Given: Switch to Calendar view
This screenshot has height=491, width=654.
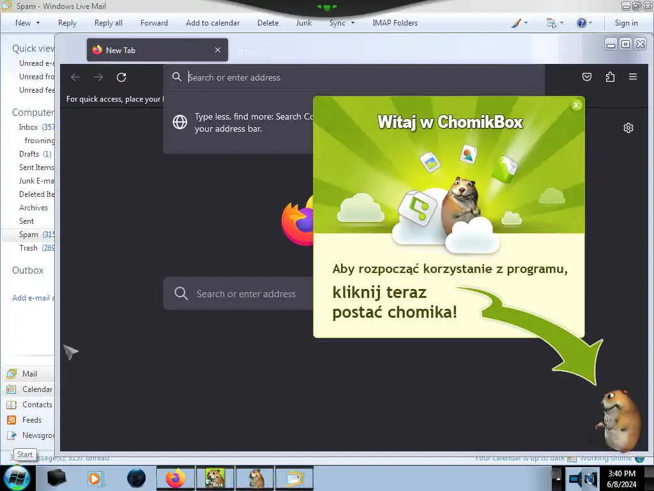Looking at the screenshot, I should (37, 389).
